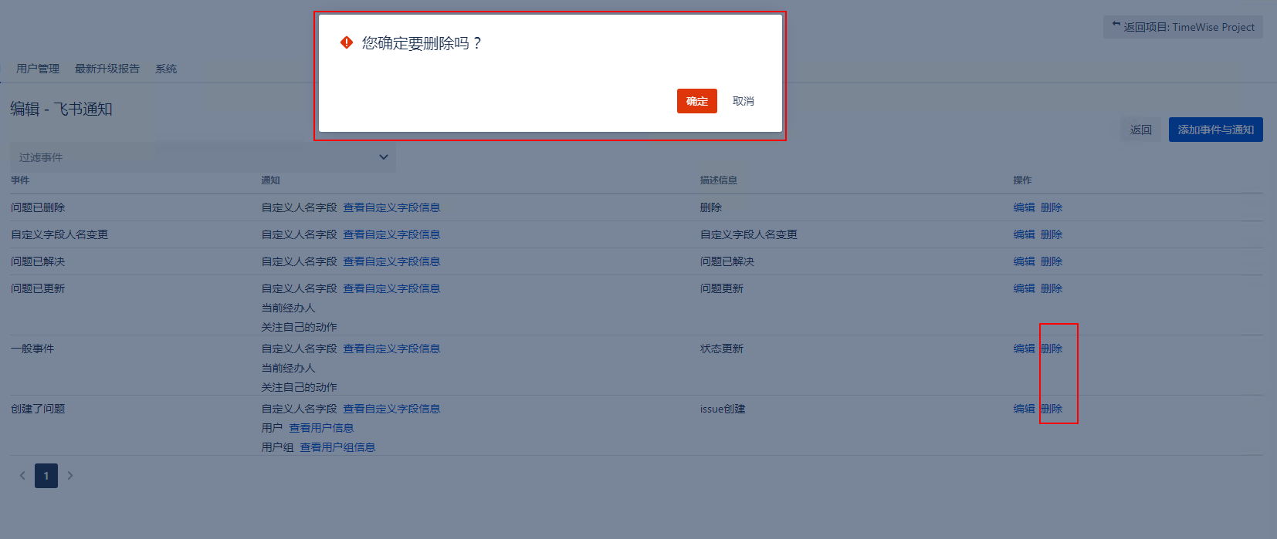Go to previous page arrow

tap(22, 476)
